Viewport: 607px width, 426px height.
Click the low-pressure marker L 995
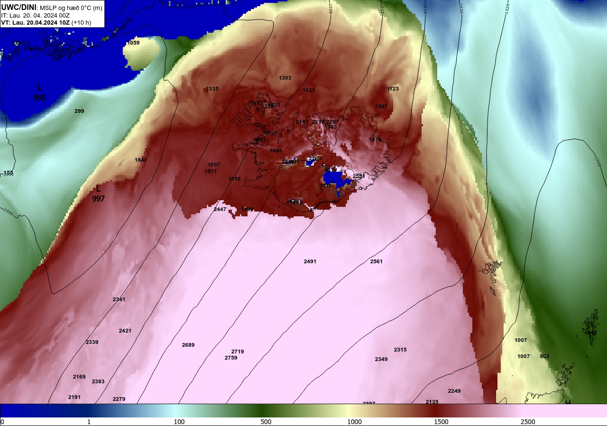40,93
